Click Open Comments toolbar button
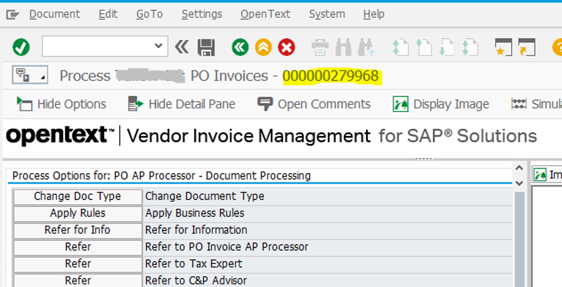The height and width of the screenshot is (287, 562). [314, 104]
